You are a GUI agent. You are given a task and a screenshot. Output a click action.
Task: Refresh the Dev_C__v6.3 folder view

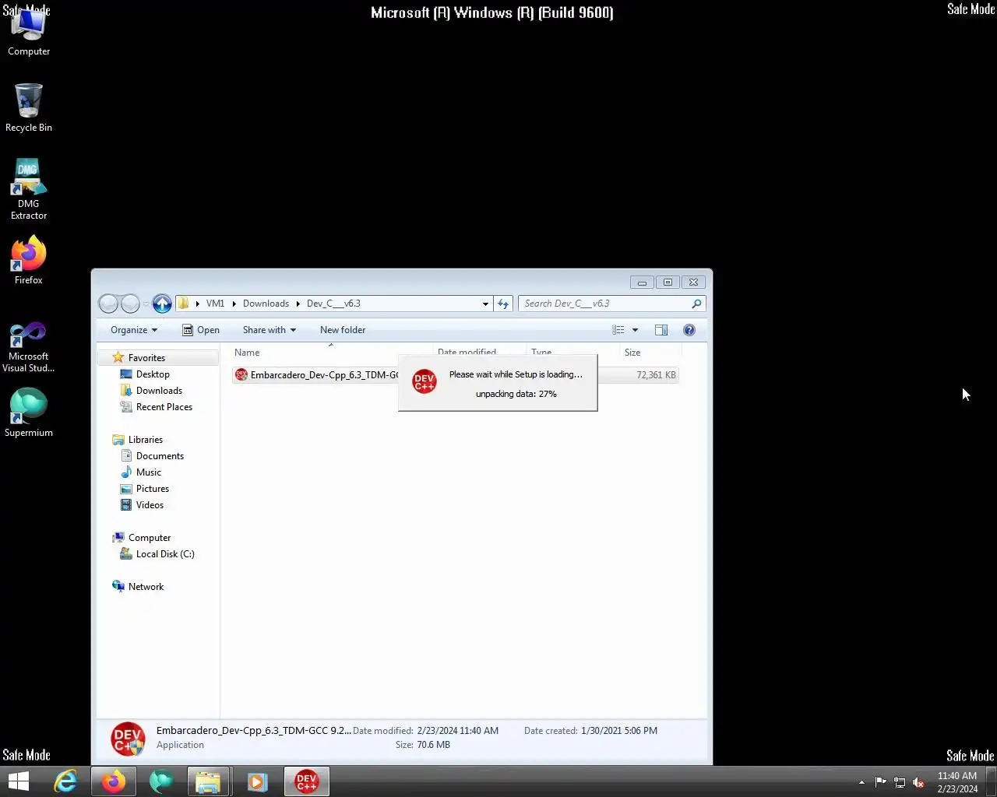503,304
